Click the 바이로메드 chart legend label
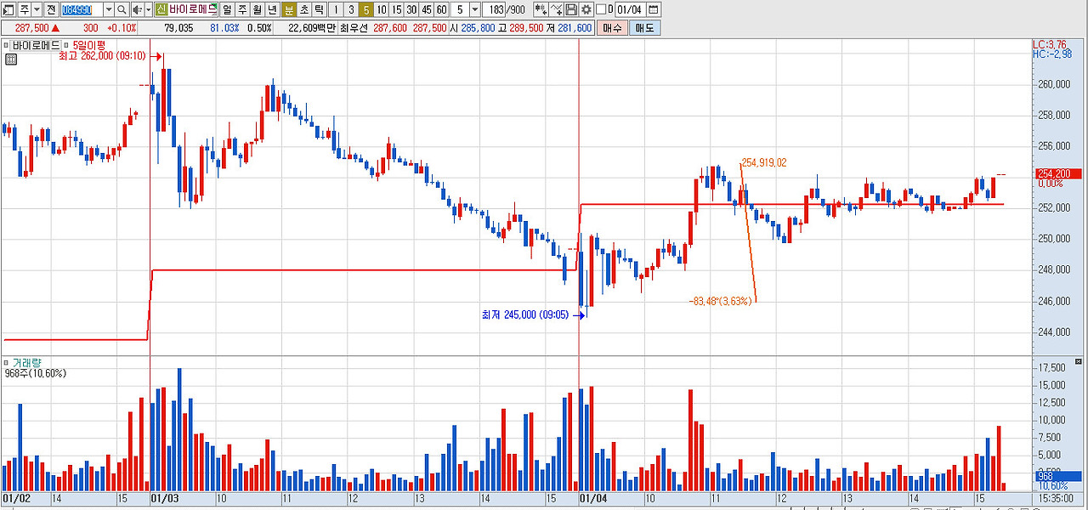The height and width of the screenshot is (510, 1088). tap(36, 44)
